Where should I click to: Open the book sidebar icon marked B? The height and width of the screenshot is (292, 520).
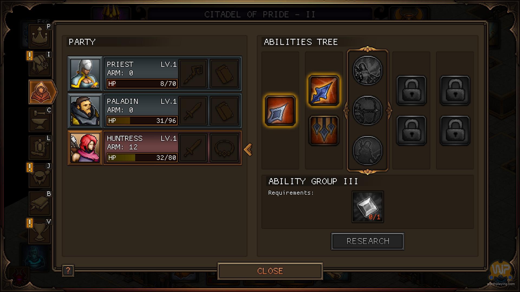40,203
